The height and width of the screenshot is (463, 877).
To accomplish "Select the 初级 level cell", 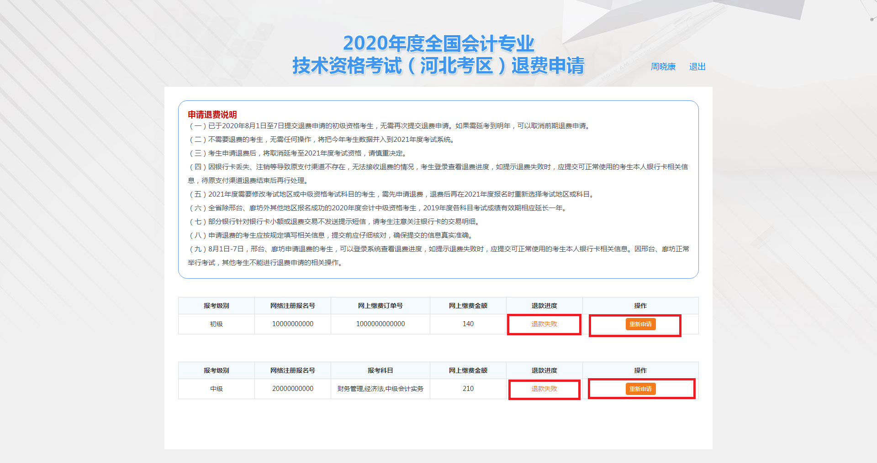I will pos(217,324).
